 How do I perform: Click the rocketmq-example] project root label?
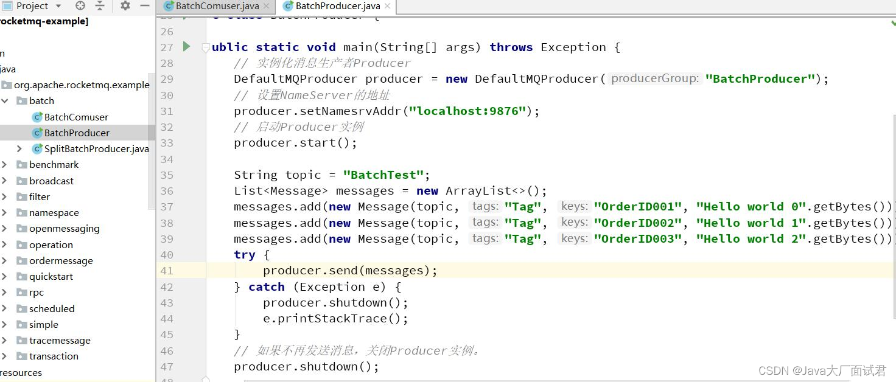(44, 21)
